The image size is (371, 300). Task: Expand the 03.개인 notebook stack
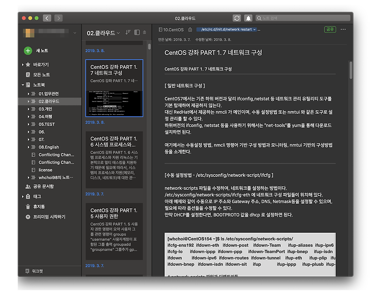point(28,109)
